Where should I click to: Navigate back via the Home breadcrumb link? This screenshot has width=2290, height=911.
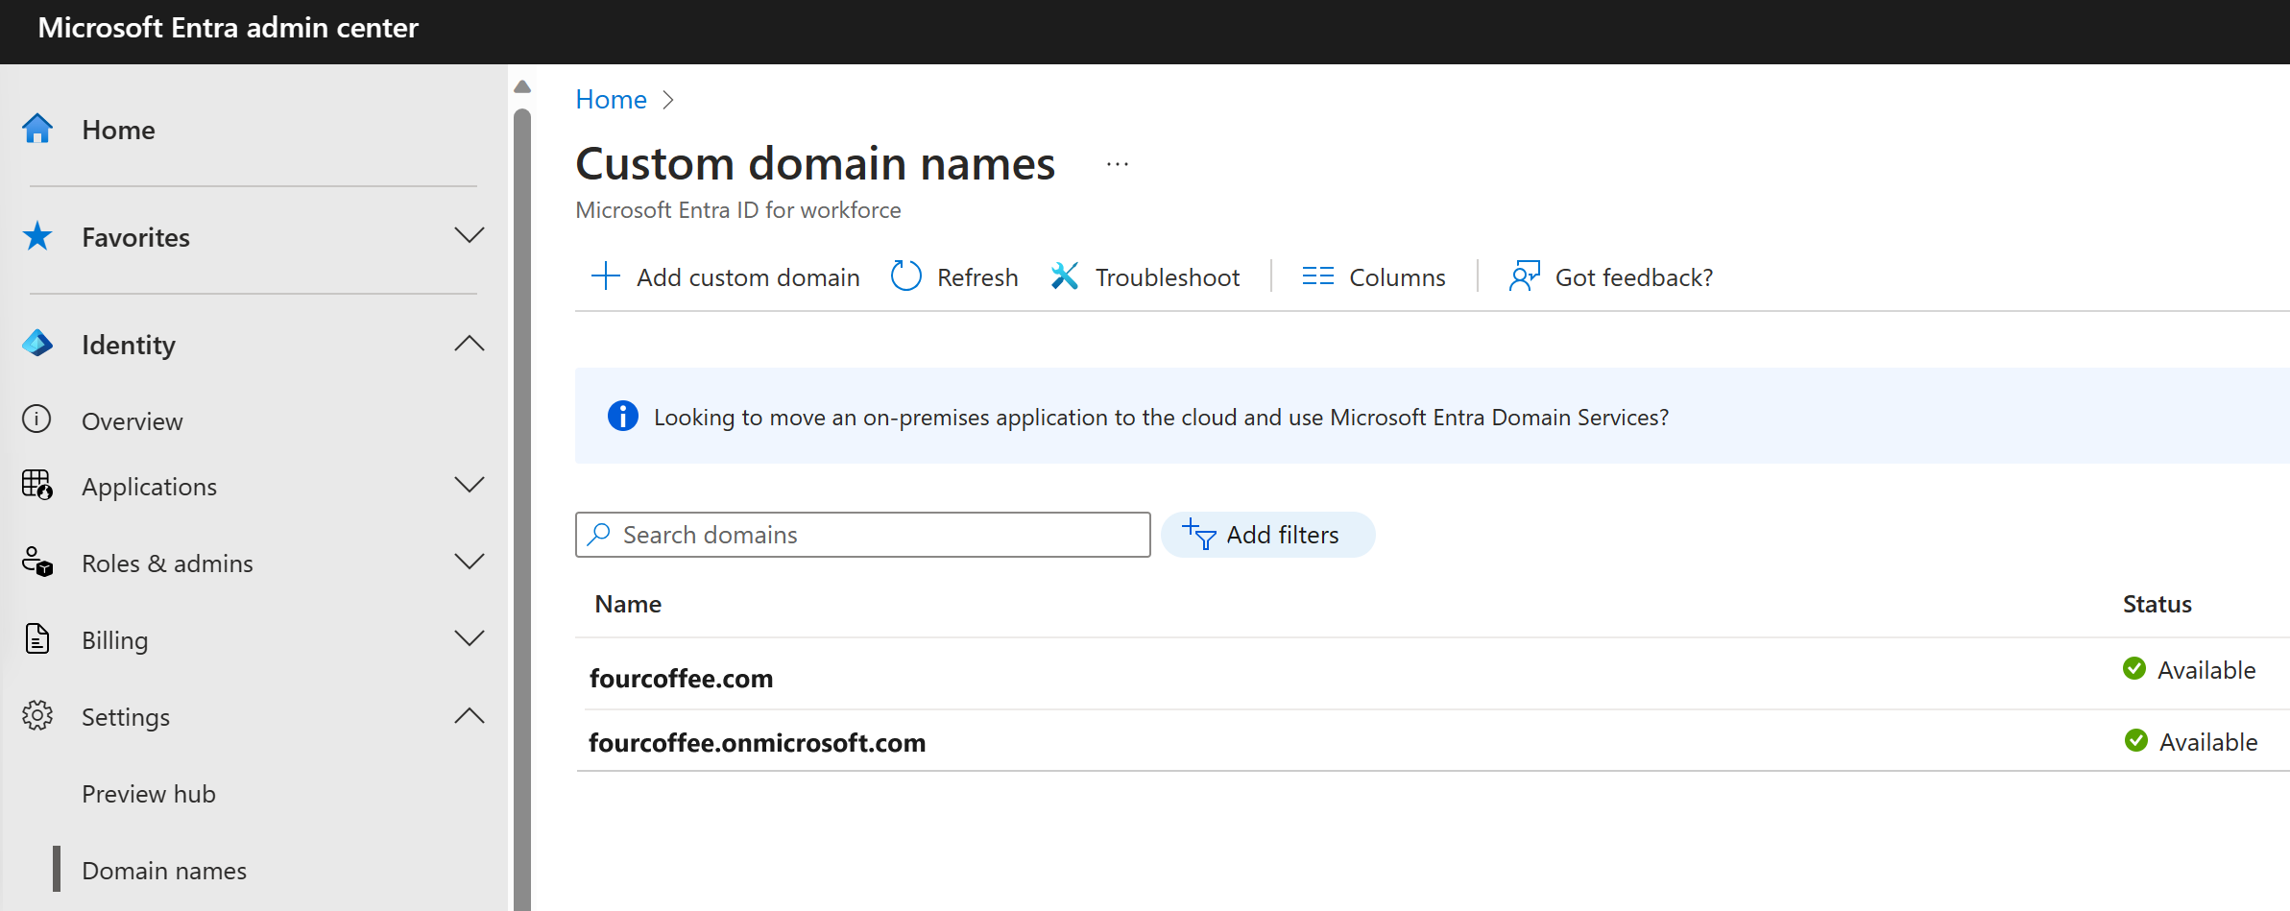[611, 99]
